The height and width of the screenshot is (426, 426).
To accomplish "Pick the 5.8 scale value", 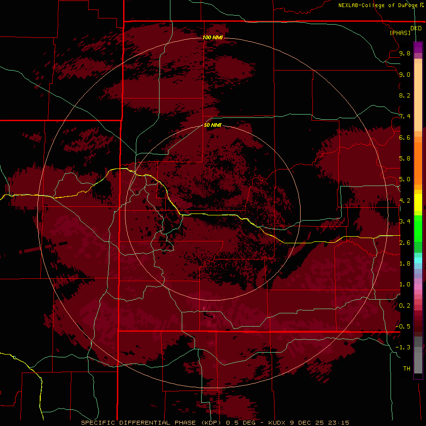I will click(x=405, y=159).
